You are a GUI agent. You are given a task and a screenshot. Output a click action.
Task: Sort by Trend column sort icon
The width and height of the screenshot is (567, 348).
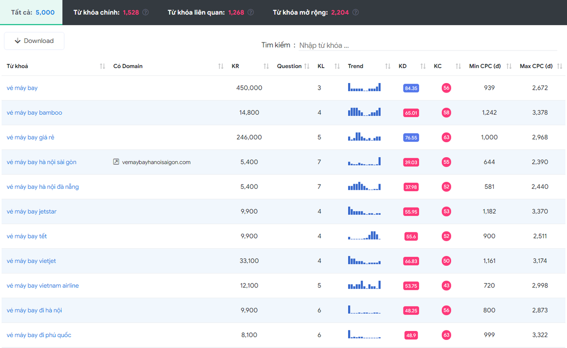[x=388, y=66]
